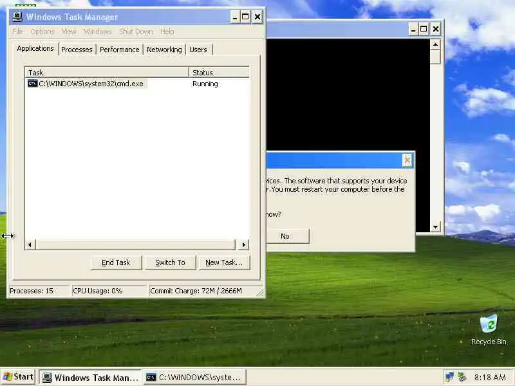Open the View menu in Task Manager
This screenshot has height=386, width=515.
coord(69,32)
